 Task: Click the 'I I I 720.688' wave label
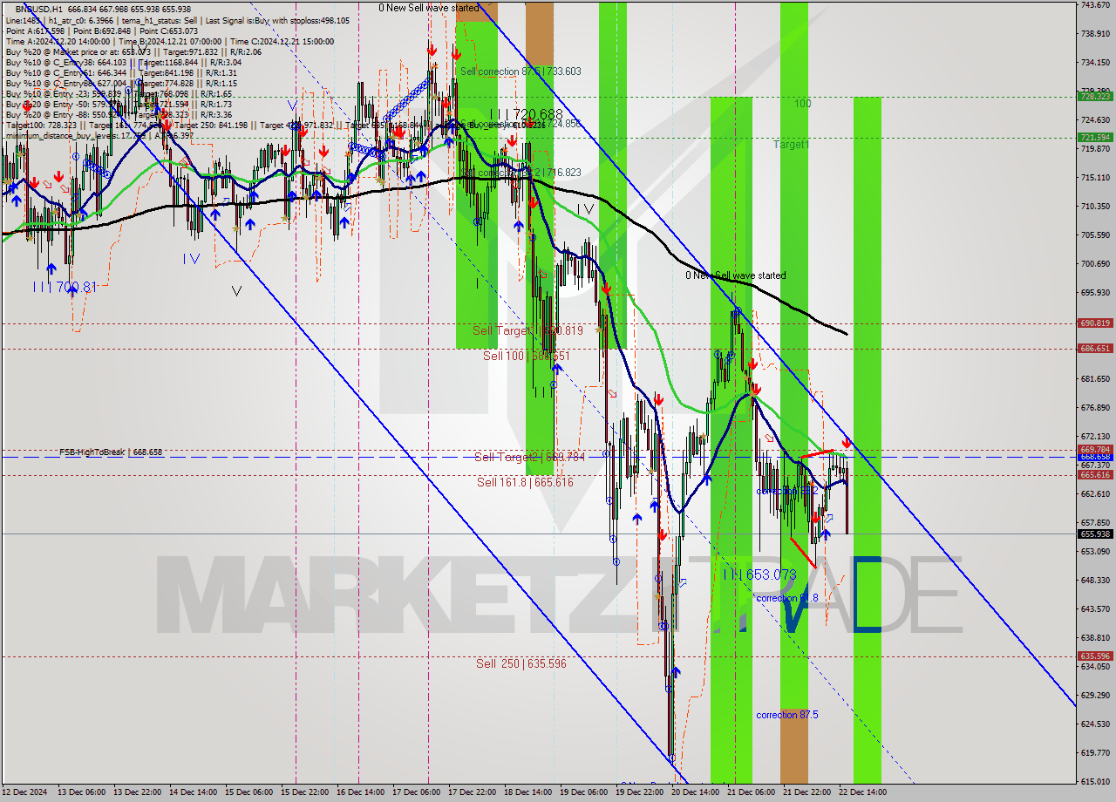click(526, 114)
